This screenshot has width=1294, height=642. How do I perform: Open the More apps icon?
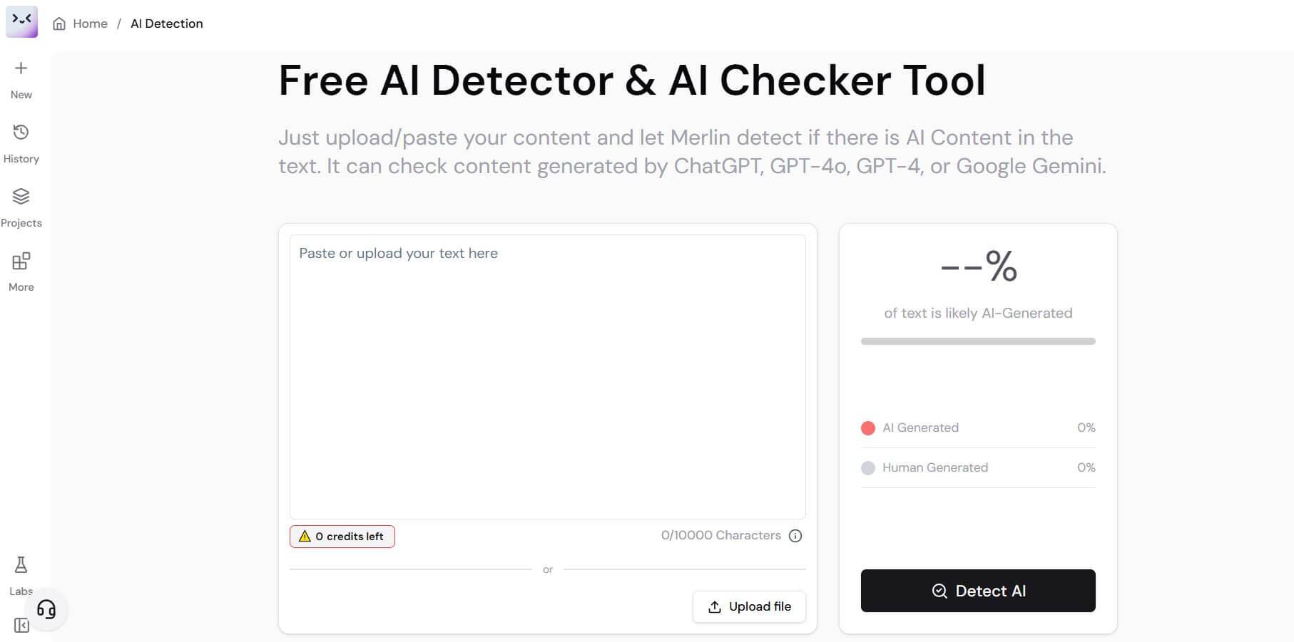[21, 261]
